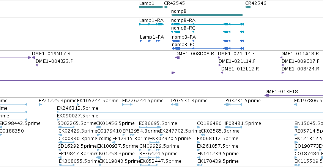The width and height of the screenshot is (323, 167).
Task: Click EST CK01456.5prime
Action: tap(98, 127)
